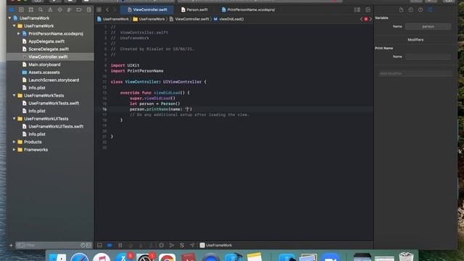This screenshot has height=261, width=464.
Task: Show the Test navigator
Action: [59, 9]
